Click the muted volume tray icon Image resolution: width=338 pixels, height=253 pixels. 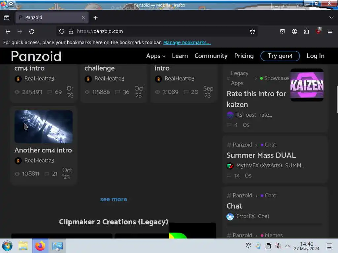(x=278, y=246)
